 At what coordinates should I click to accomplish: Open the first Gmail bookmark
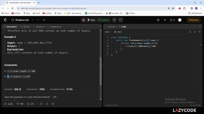(5, 13)
